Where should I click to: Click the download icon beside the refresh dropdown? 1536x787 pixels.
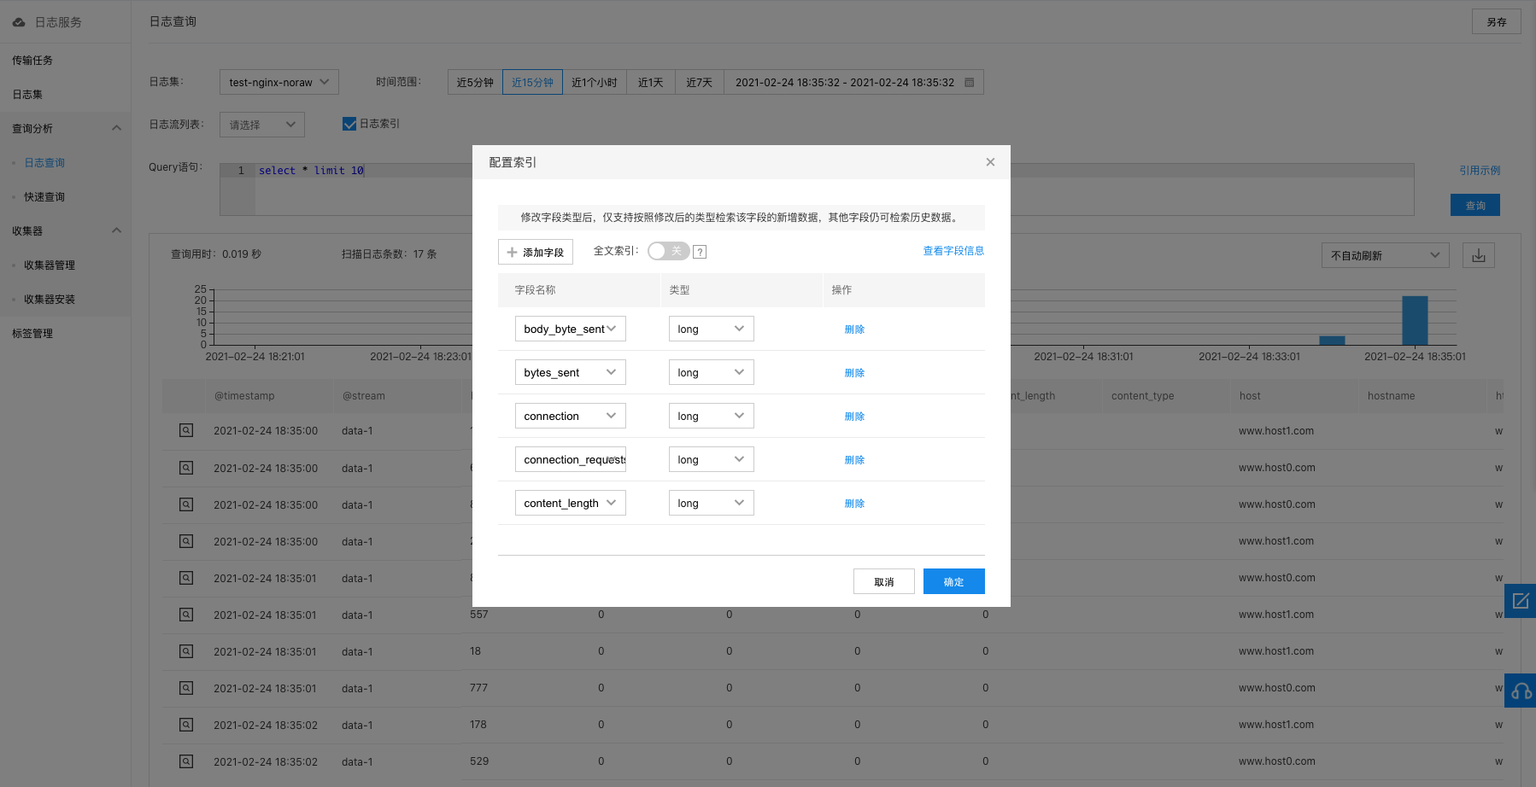point(1479,255)
